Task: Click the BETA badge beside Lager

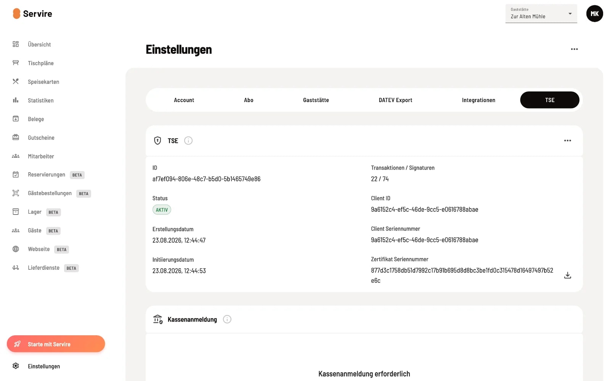Action: click(53, 212)
